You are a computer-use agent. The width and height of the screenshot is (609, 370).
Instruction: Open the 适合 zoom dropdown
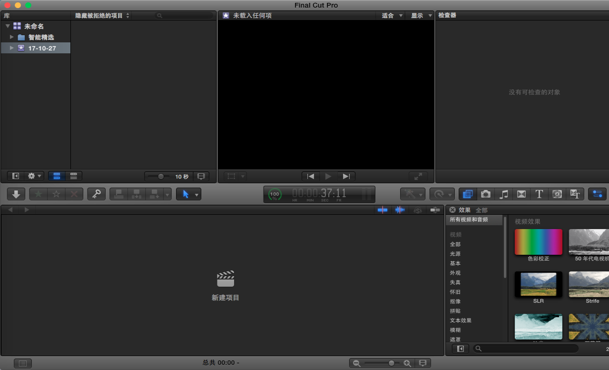(393, 16)
